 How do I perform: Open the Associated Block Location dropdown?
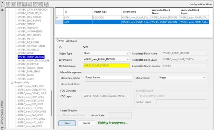(207, 66)
